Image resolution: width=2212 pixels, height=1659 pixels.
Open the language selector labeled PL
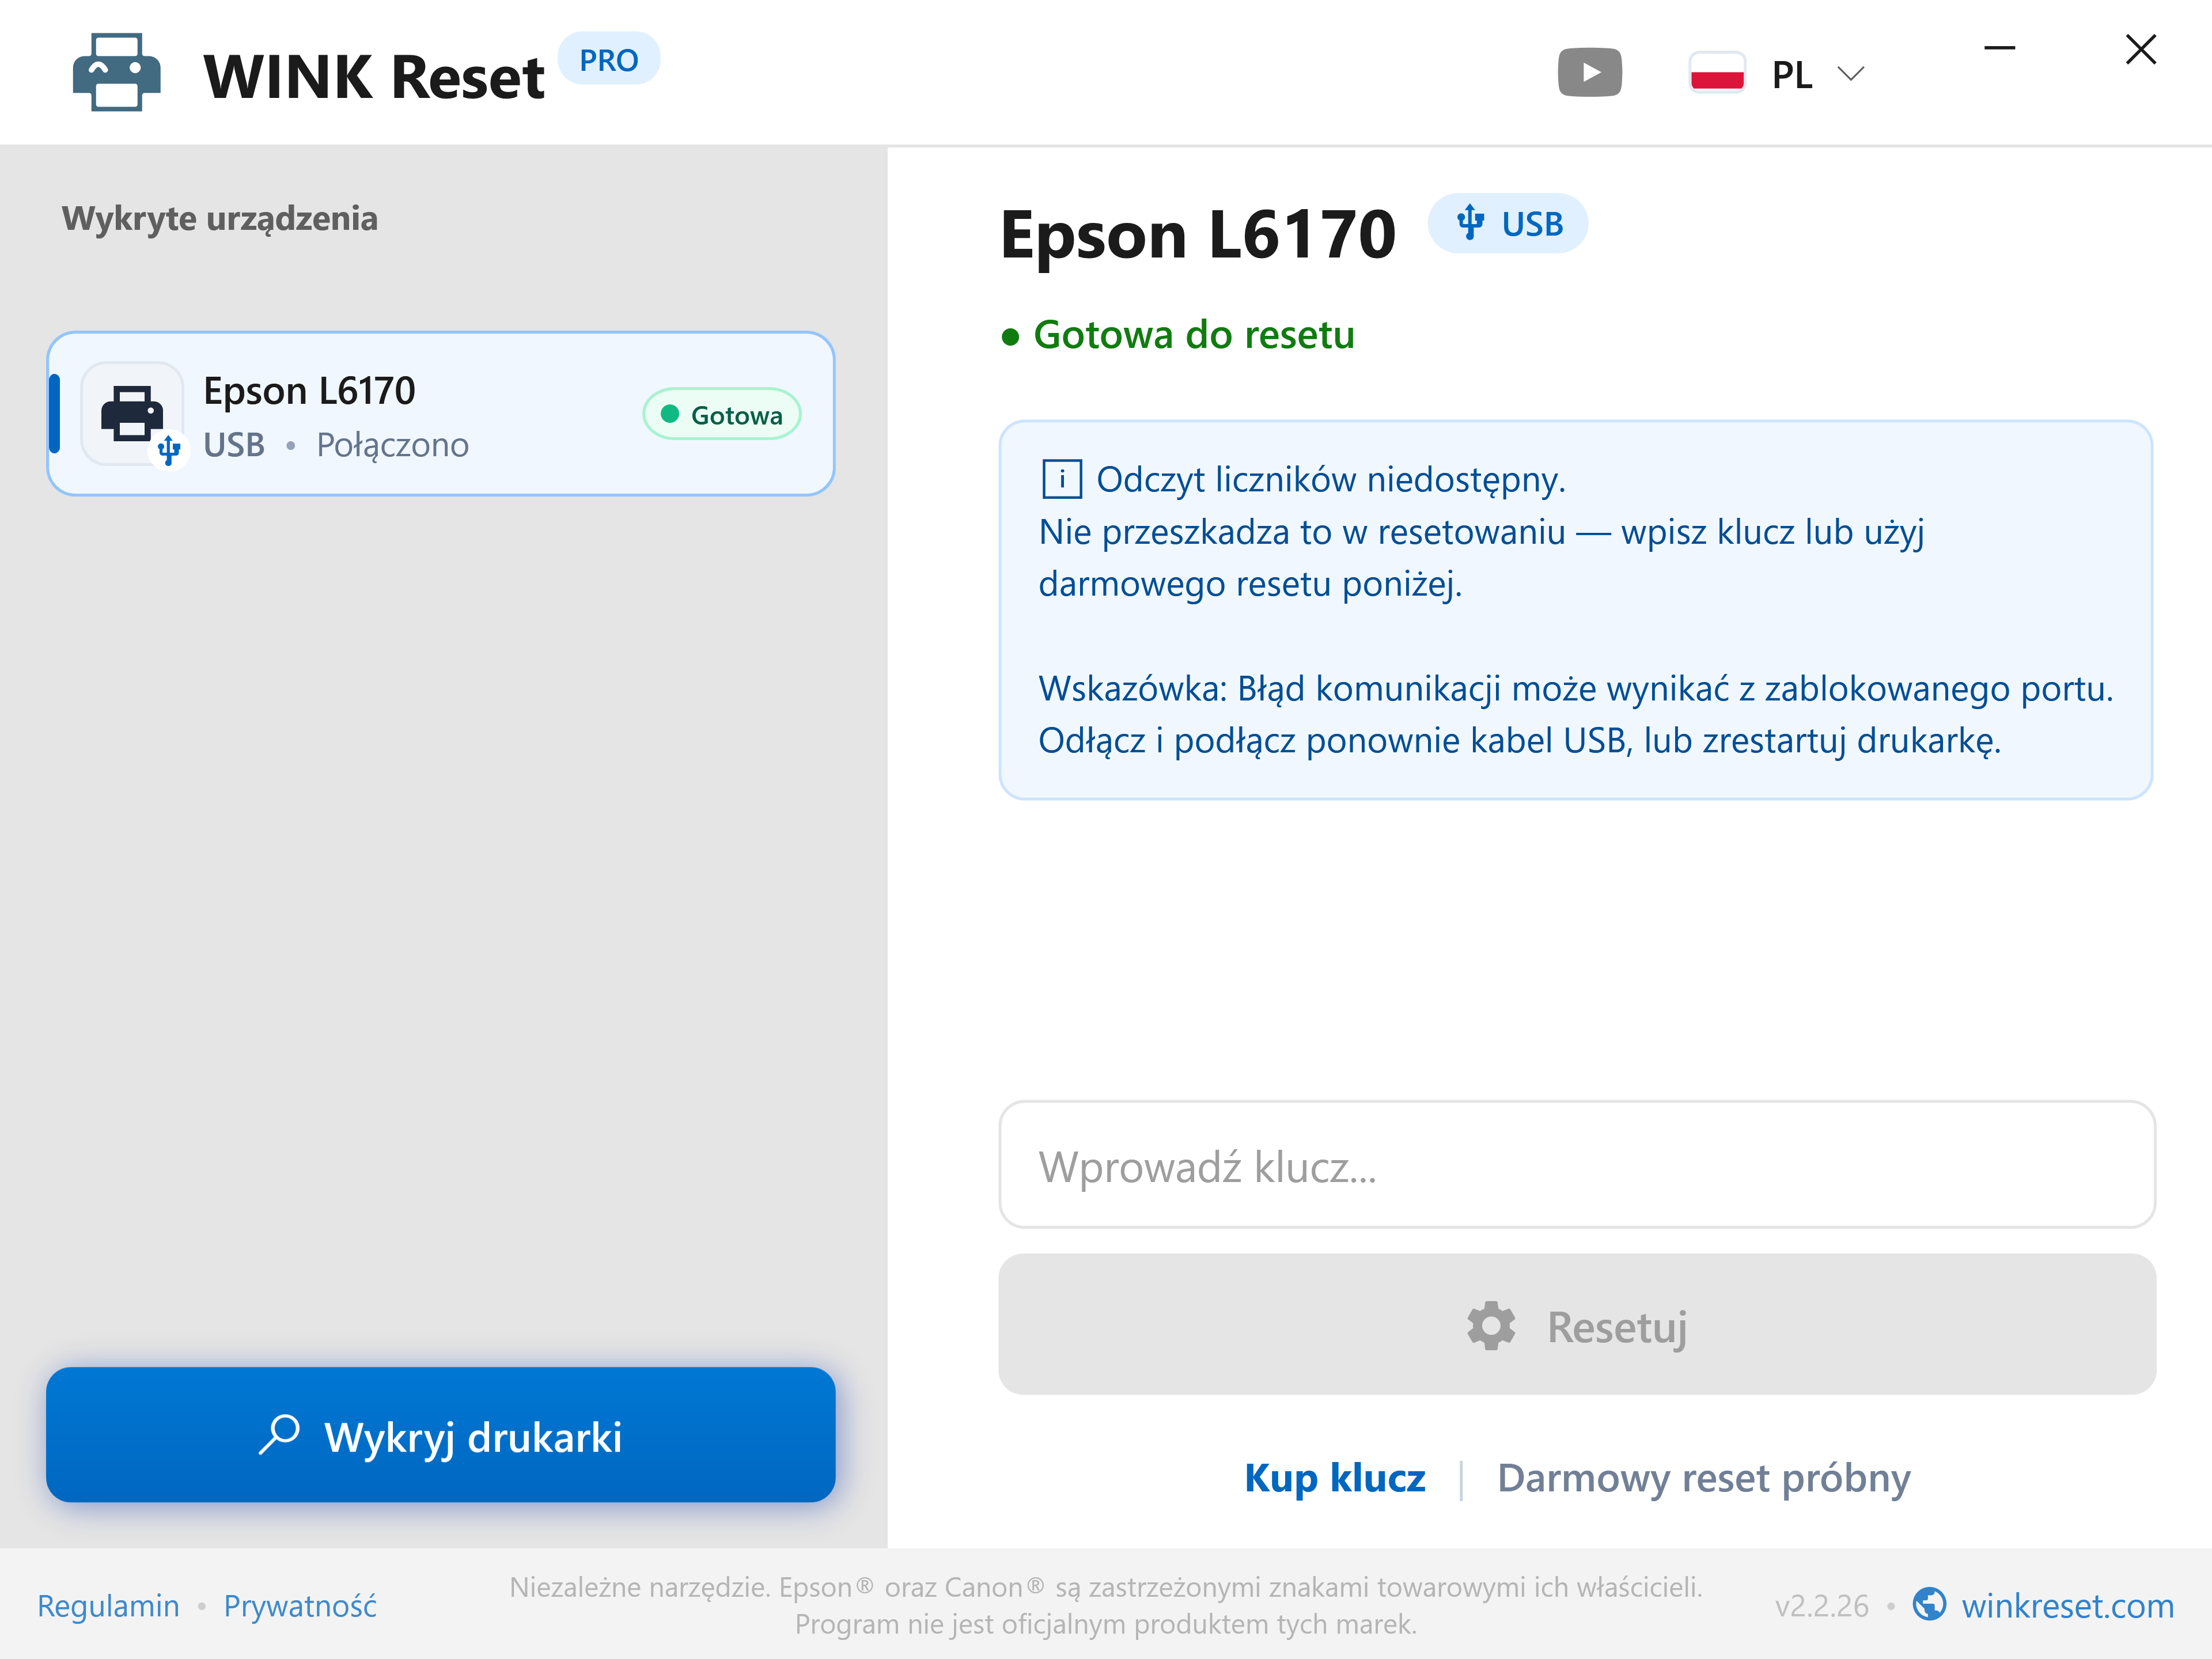1777,73
